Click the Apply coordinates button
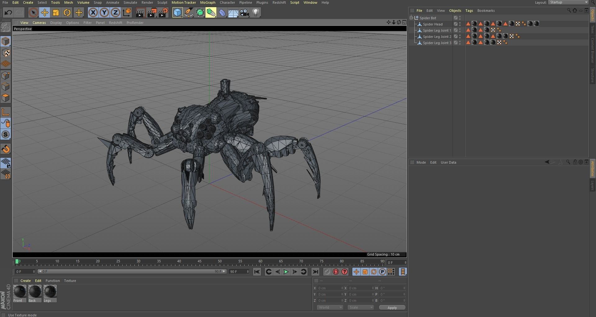The width and height of the screenshot is (596, 317). (x=392, y=308)
